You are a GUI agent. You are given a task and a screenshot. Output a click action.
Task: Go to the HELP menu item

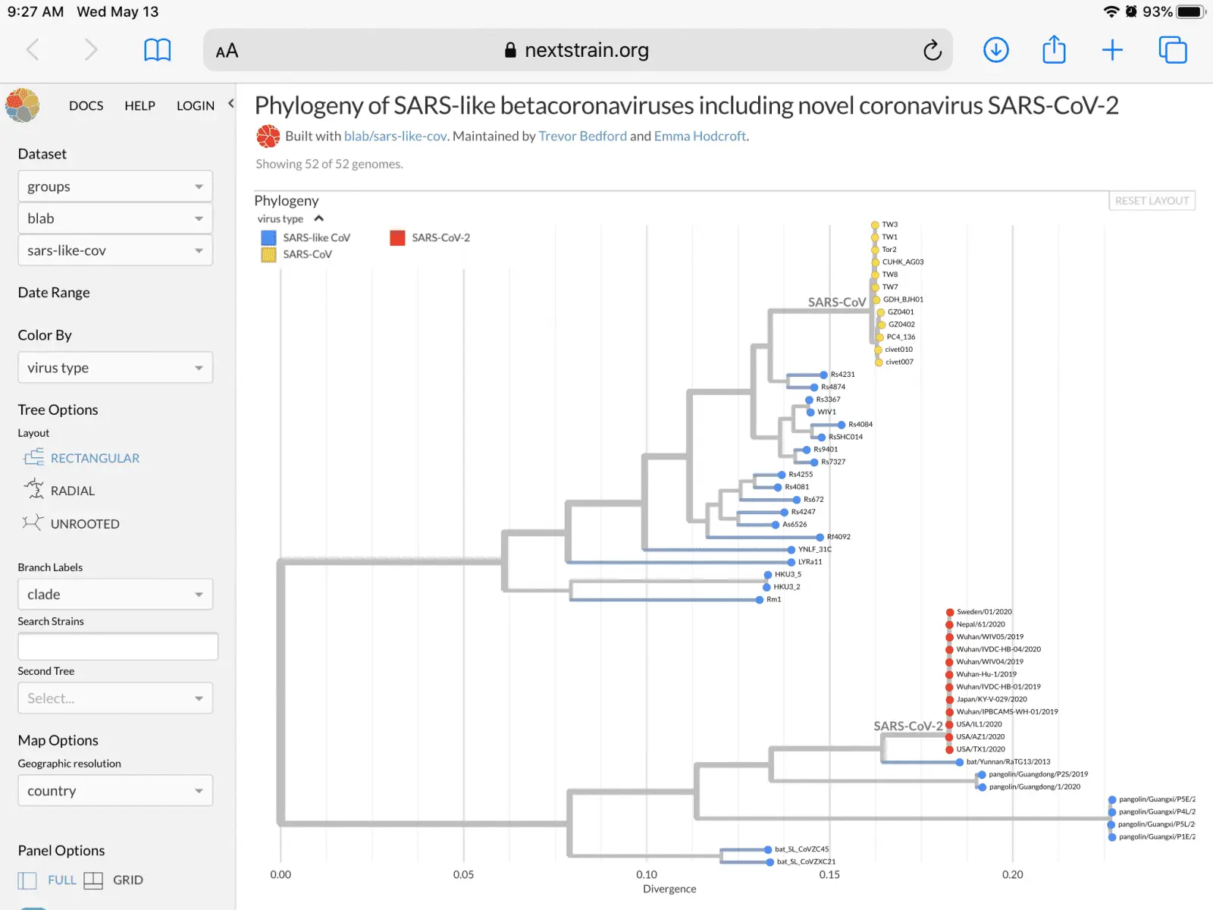139,105
